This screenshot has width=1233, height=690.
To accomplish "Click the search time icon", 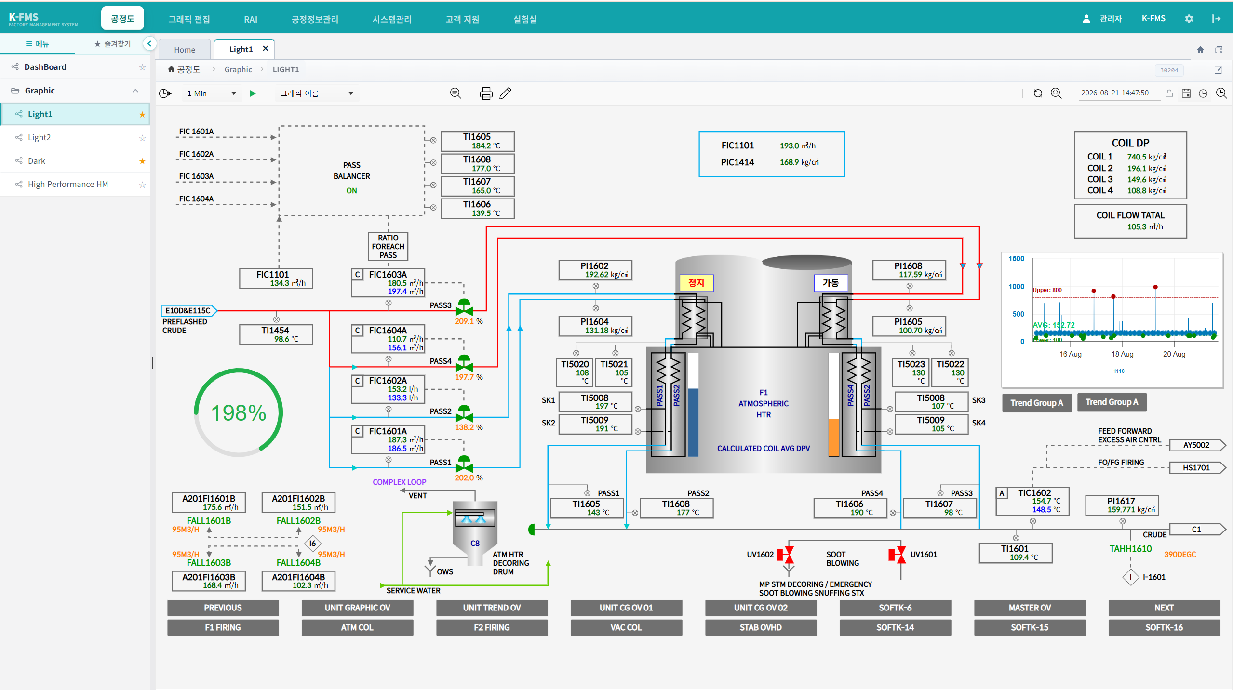I will 1221,93.
